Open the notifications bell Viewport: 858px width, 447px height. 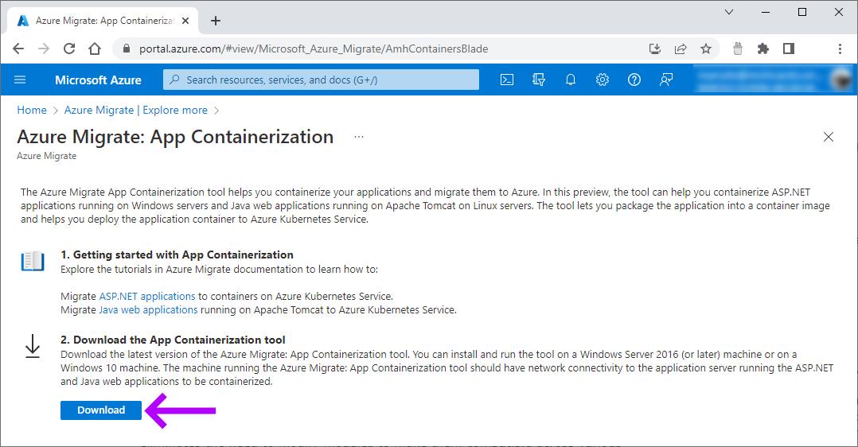click(x=570, y=80)
